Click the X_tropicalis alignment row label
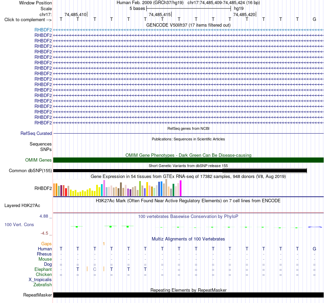 point(40,280)
